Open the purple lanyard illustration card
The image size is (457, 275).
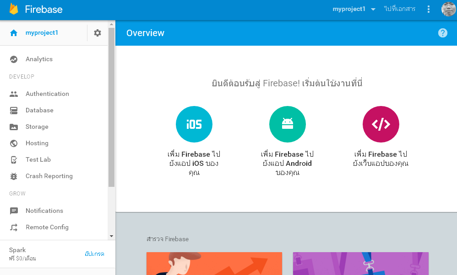(x=361, y=264)
